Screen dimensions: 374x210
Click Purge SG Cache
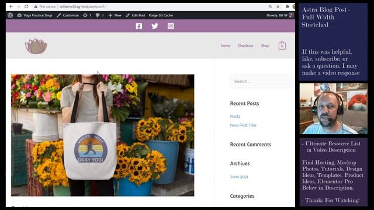[x=161, y=15]
